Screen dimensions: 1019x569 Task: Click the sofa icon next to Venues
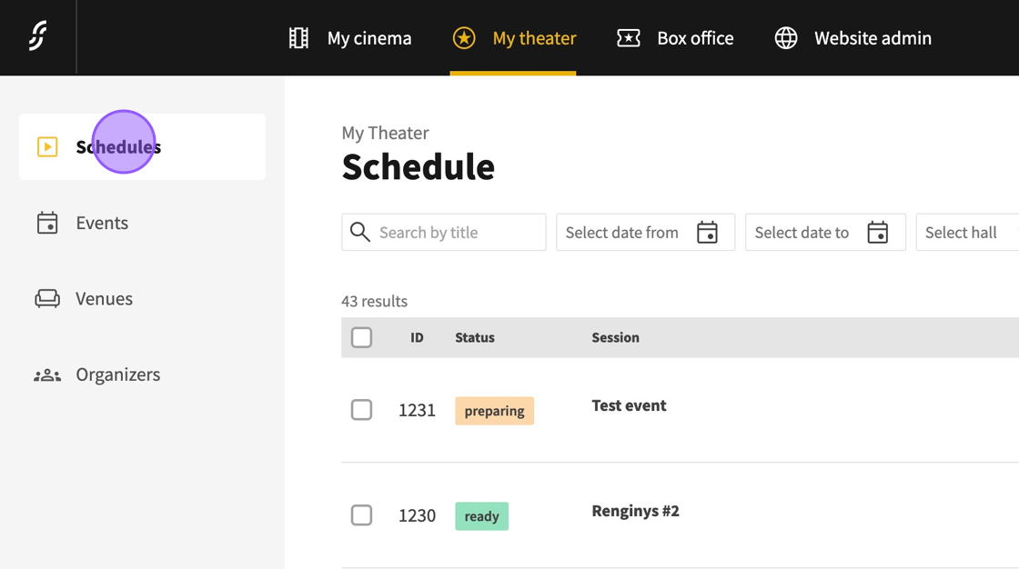click(x=47, y=298)
